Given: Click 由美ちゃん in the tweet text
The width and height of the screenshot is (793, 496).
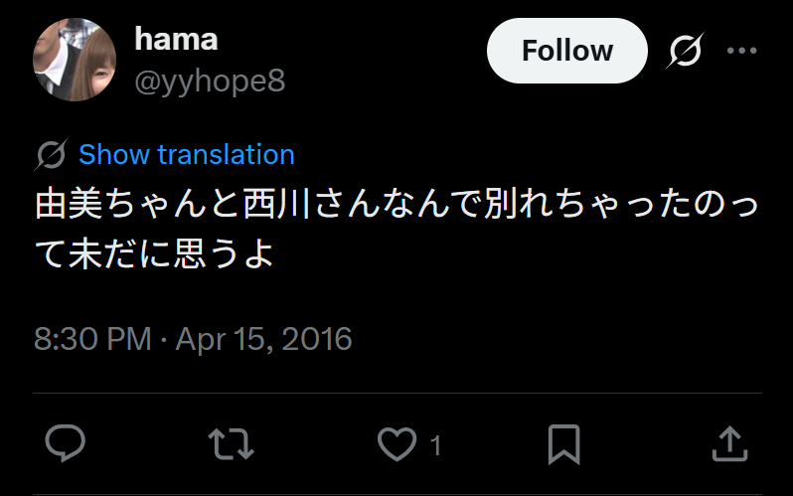Looking at the screenshot, I should coord(121,206).
